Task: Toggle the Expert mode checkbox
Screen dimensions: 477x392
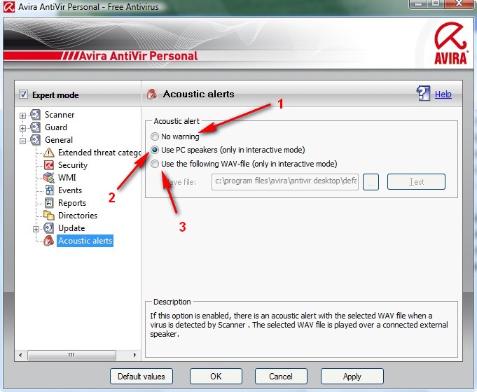Action: (x=23, y=94)
